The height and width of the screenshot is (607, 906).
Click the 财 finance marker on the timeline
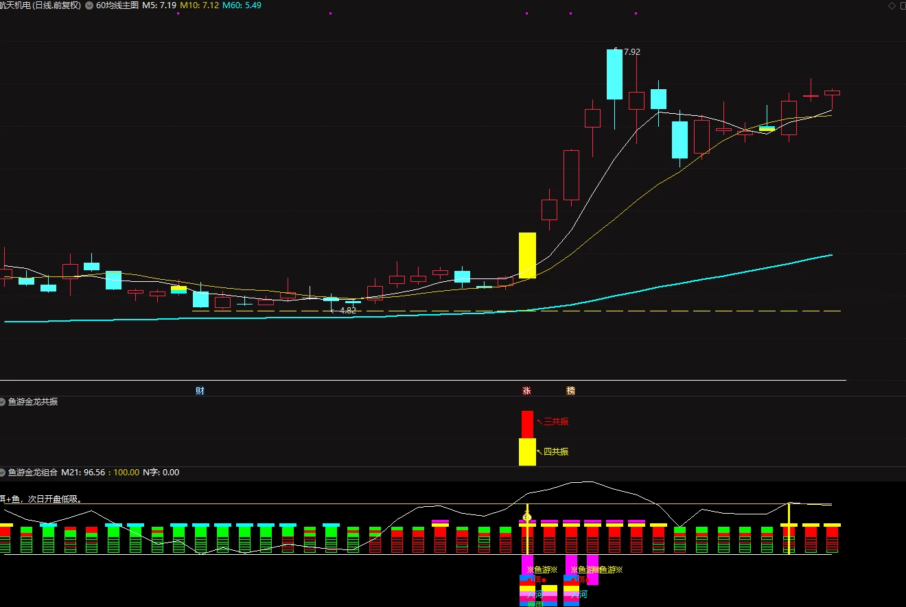point(200,391)
